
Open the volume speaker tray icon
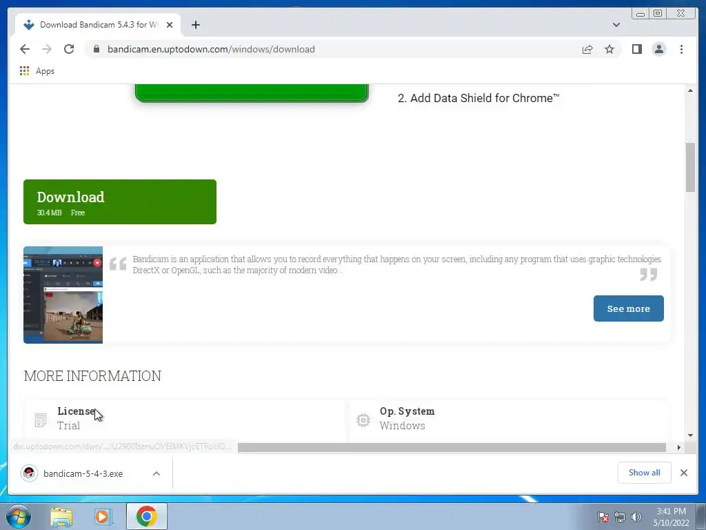[636, 517]
